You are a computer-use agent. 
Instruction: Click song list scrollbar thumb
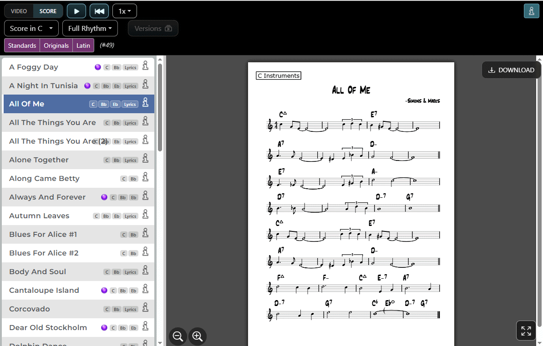coord(160,107)
